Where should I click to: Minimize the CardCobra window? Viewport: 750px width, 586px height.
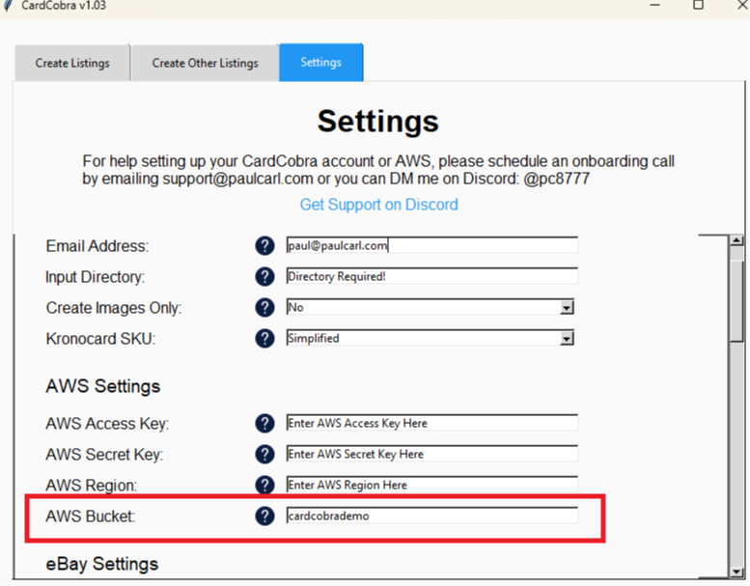pos(655,5)
